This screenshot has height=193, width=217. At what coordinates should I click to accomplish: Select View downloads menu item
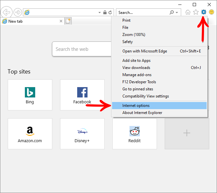coord(159,68)
